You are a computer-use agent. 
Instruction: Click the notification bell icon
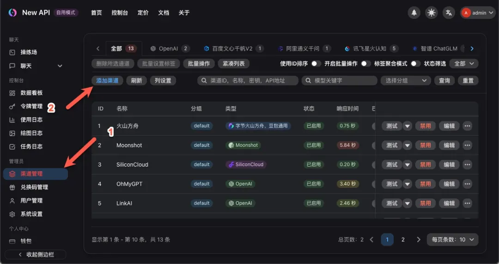[414, 13]
